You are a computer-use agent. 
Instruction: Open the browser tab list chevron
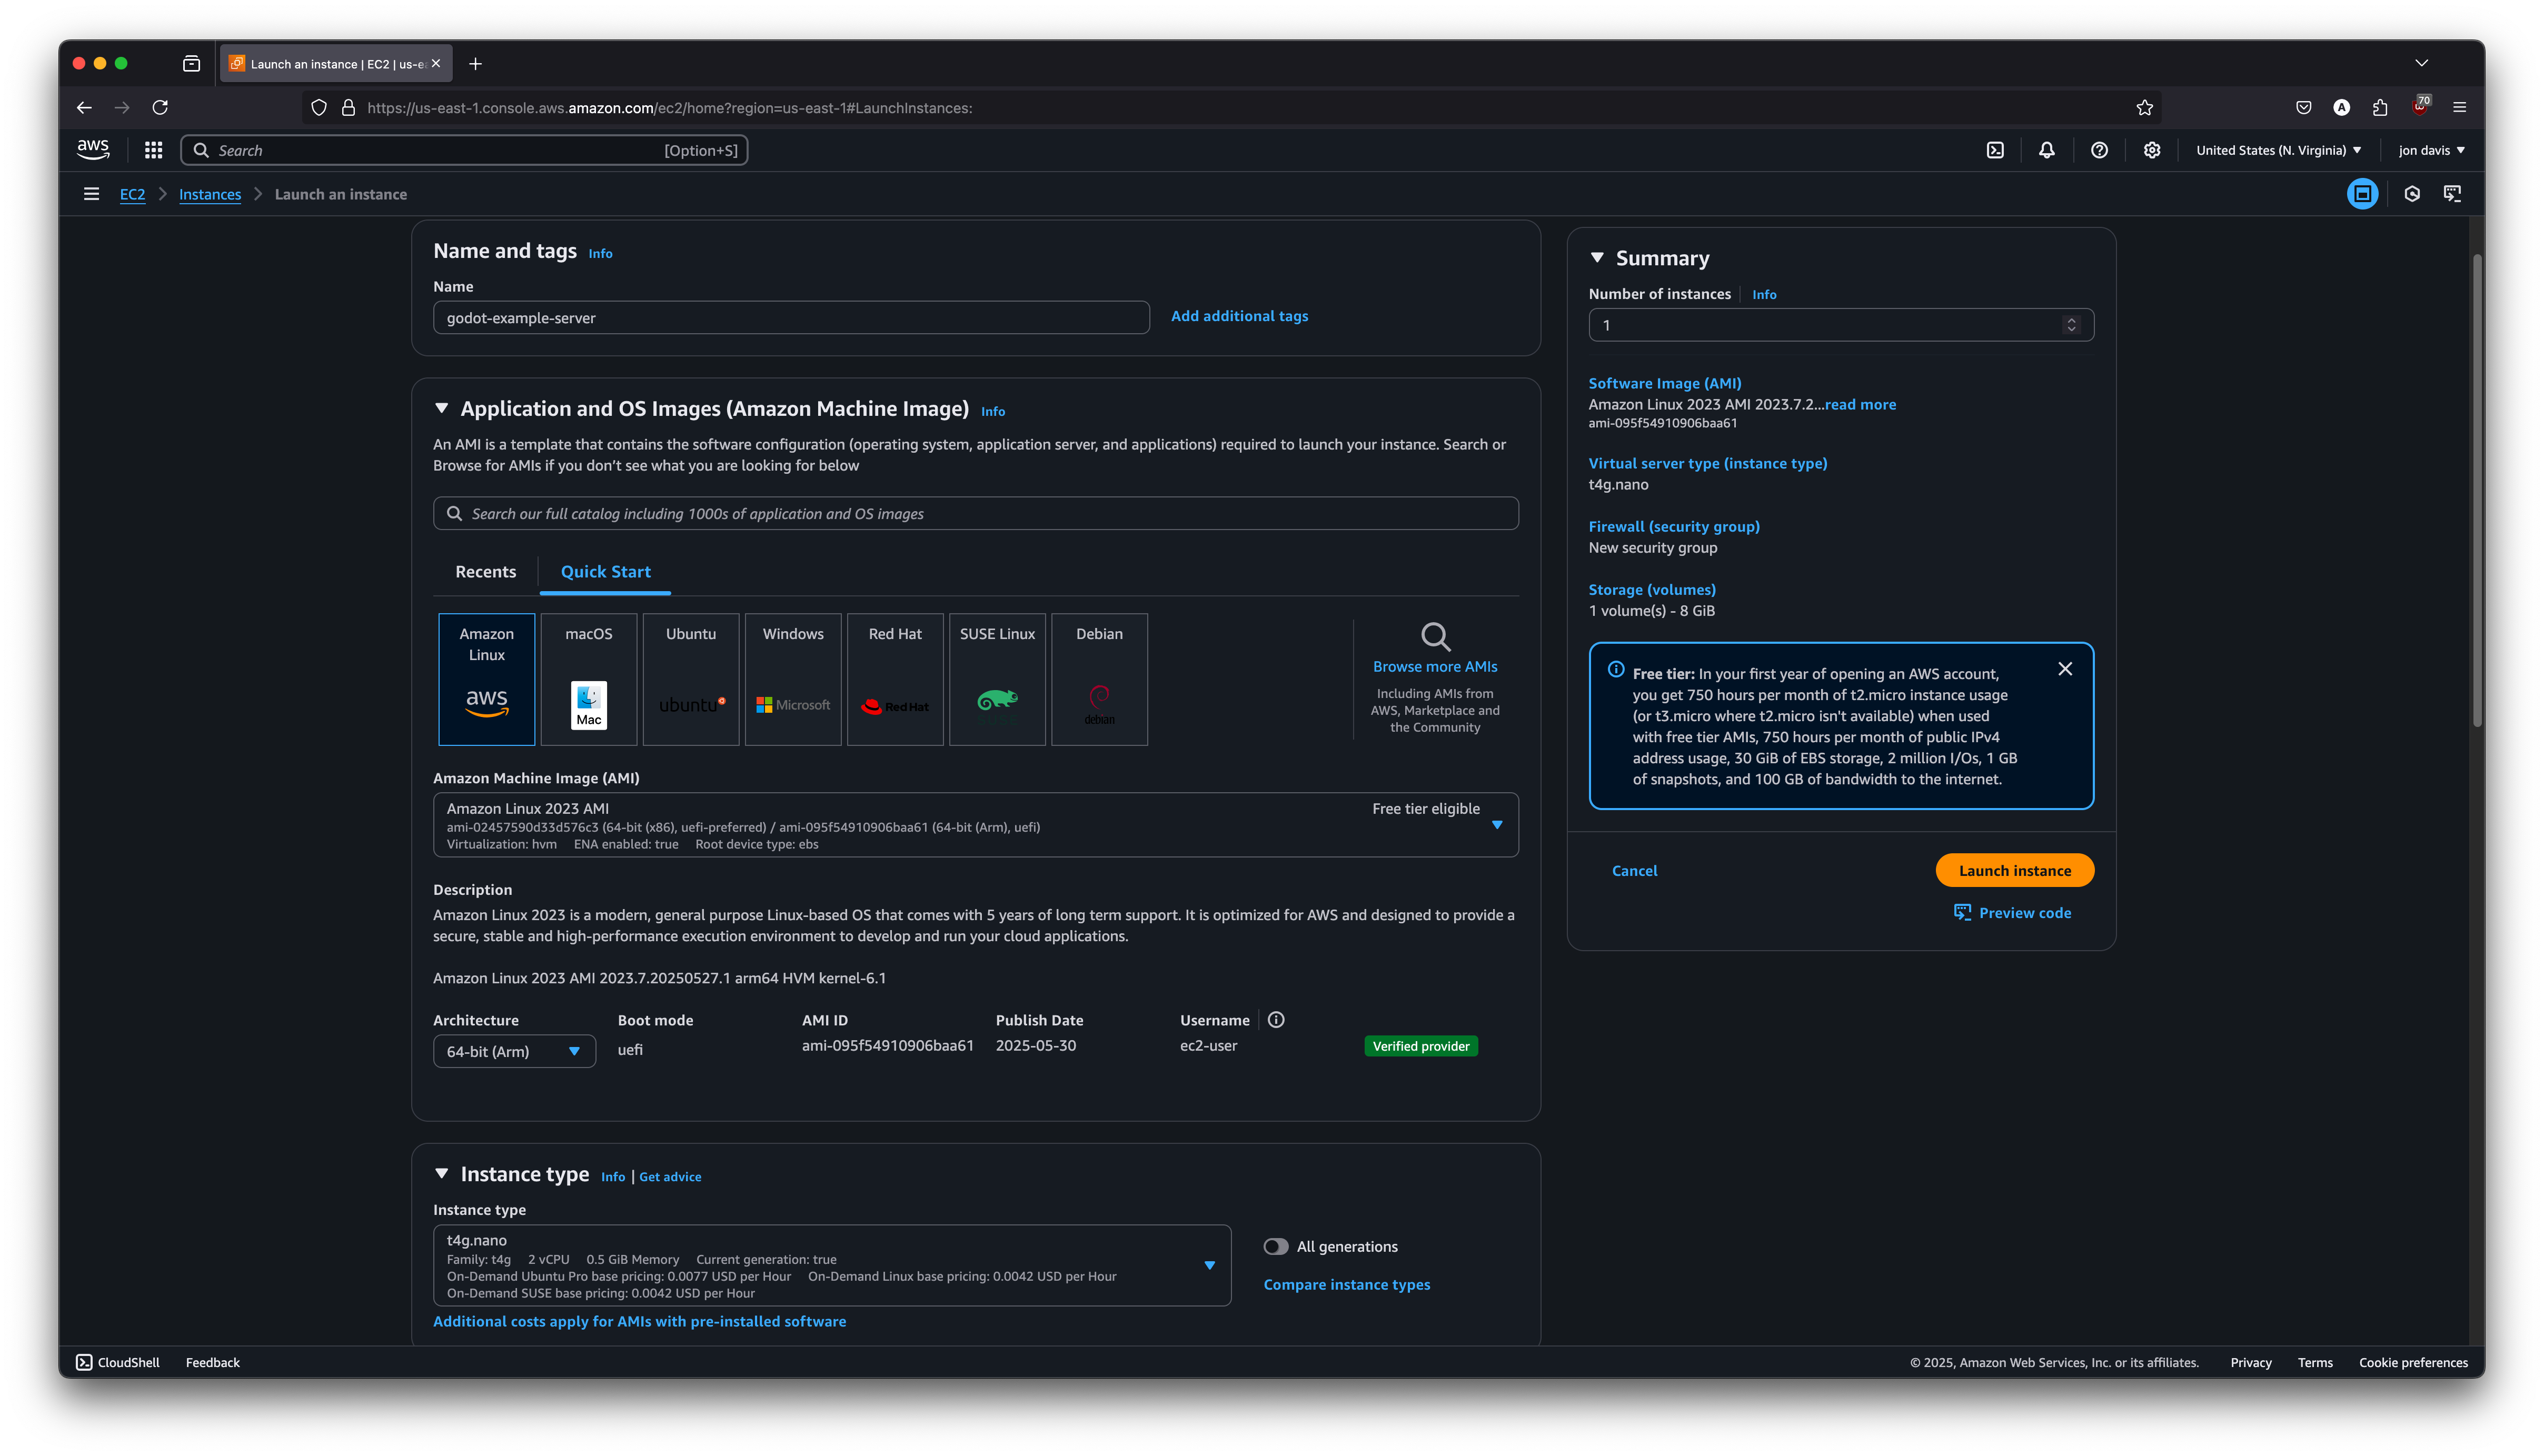click(x=2421, y=63)
